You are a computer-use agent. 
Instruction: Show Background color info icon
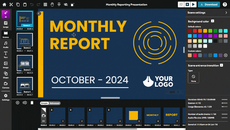212,21
